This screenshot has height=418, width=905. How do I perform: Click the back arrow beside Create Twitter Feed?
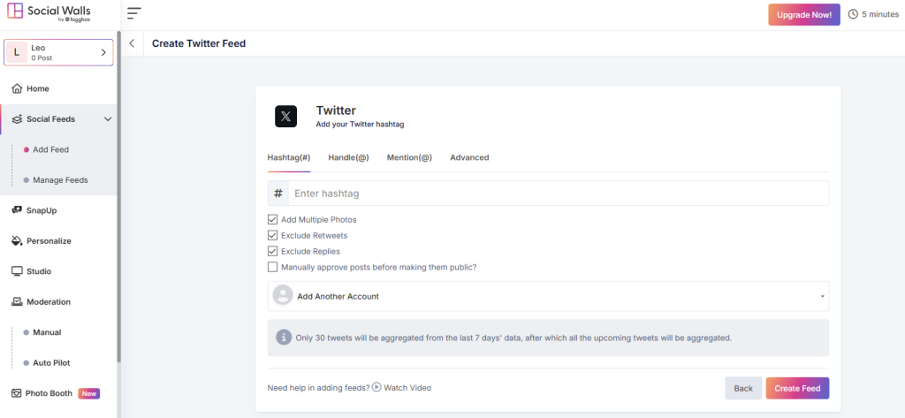tap(132, 43)
